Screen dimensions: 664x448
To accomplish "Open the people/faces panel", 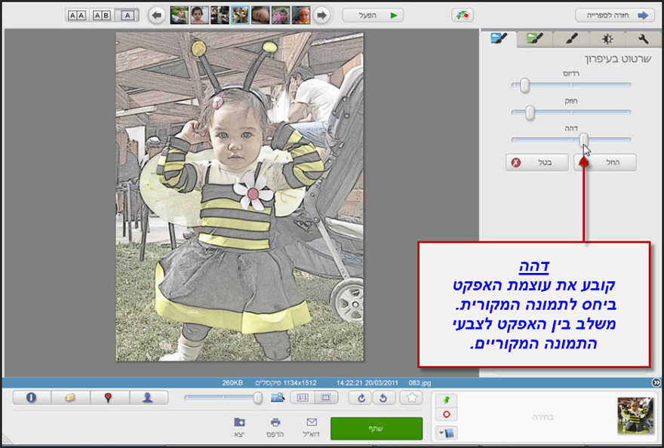I will tap(149, 397).
